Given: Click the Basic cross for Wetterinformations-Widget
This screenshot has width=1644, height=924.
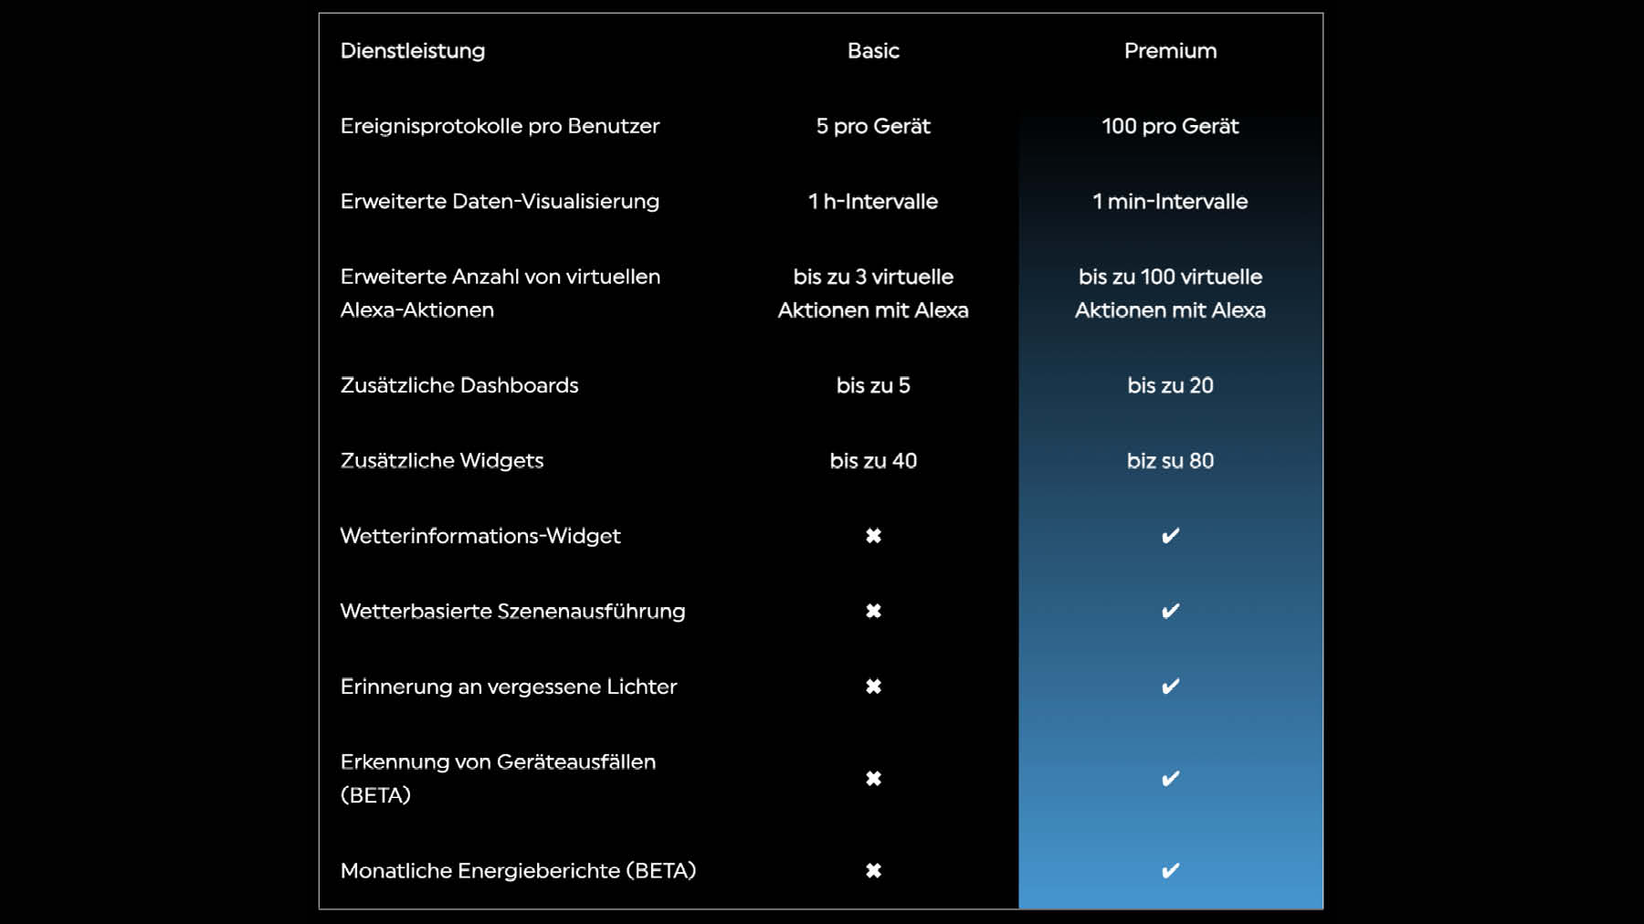Looking at the screenshot, I should click(873, 536).
